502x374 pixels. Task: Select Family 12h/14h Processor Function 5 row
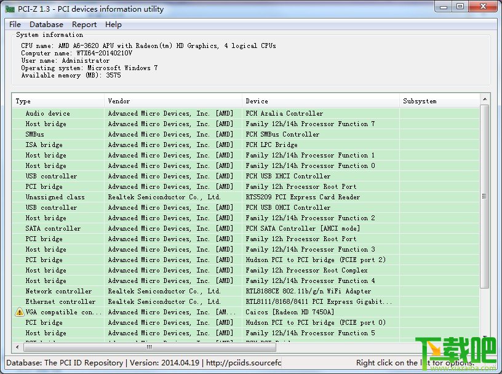[x=245, y=333]
